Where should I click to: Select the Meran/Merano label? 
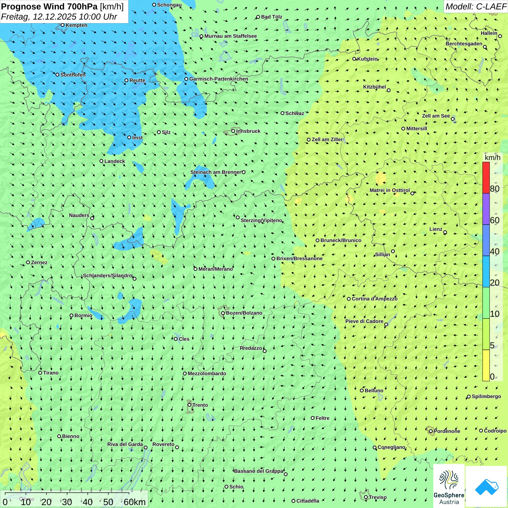coord(216,269)
